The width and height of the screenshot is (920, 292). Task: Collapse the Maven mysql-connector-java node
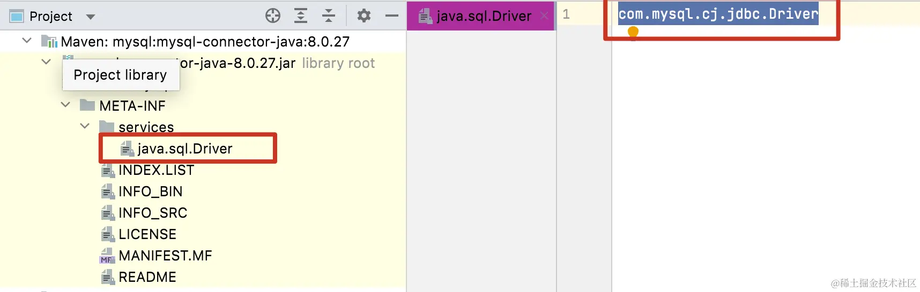pos(27,41)
